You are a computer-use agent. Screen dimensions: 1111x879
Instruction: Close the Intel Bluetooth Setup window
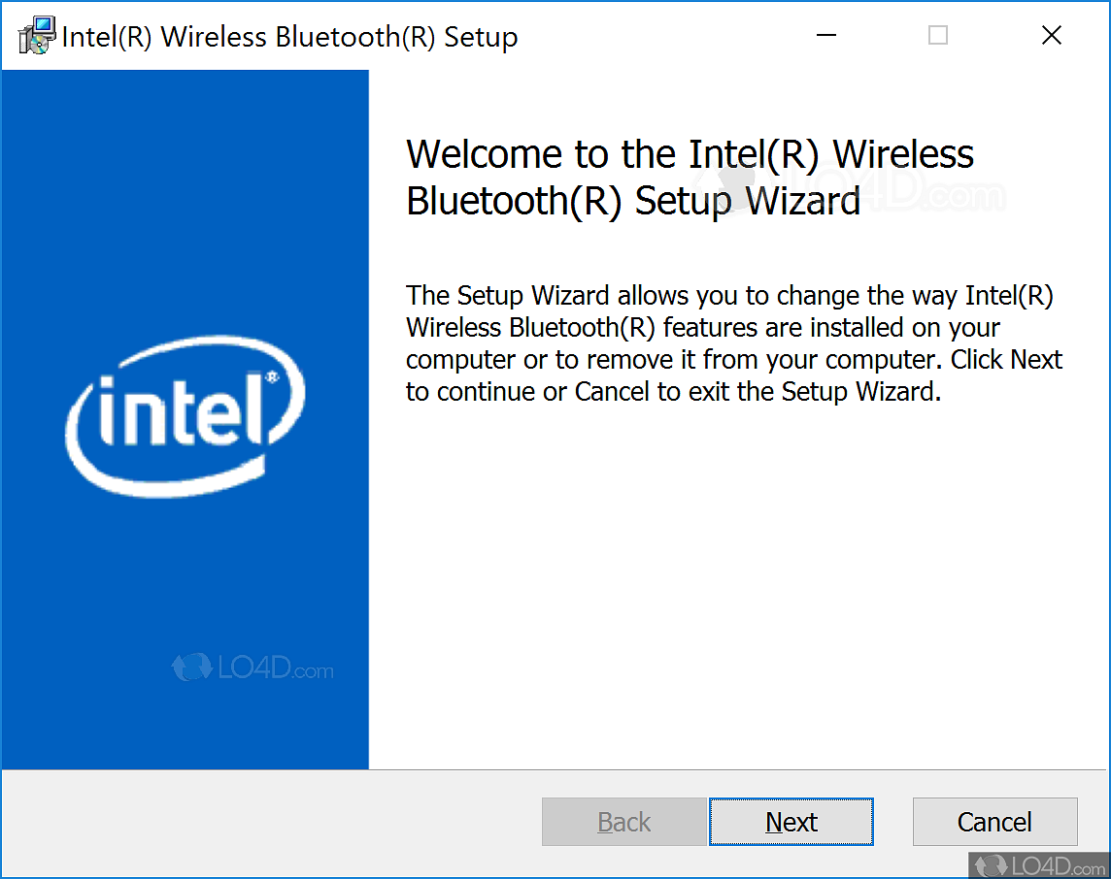(x=1051, y=36)
